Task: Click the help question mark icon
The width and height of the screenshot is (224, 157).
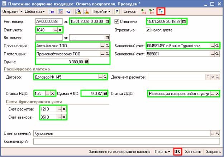Action: pos(117,12)
